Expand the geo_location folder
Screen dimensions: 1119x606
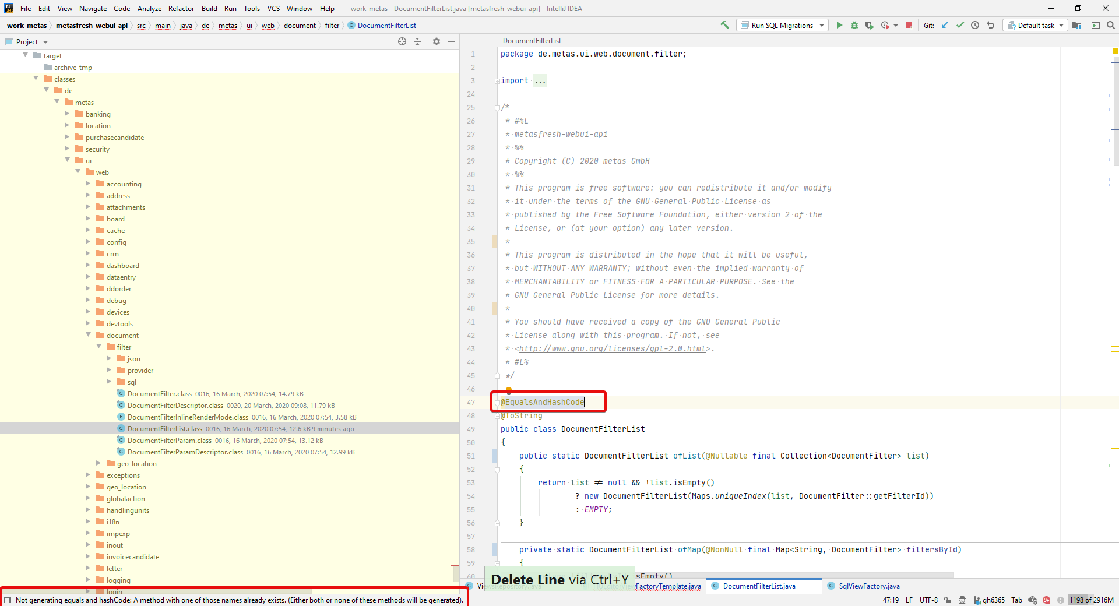tap(99, 463)
